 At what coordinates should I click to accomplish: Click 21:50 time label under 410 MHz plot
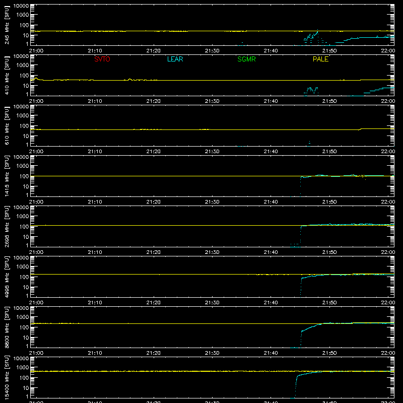(x=329, y=101)
